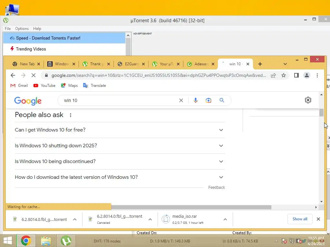
Task: Open options arrow for first torrent download
Action: (x=75, y=219)
